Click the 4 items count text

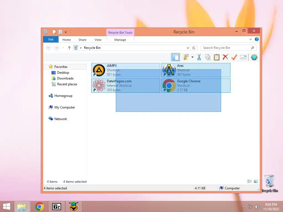pyautogui.click(x=52, y=182)
